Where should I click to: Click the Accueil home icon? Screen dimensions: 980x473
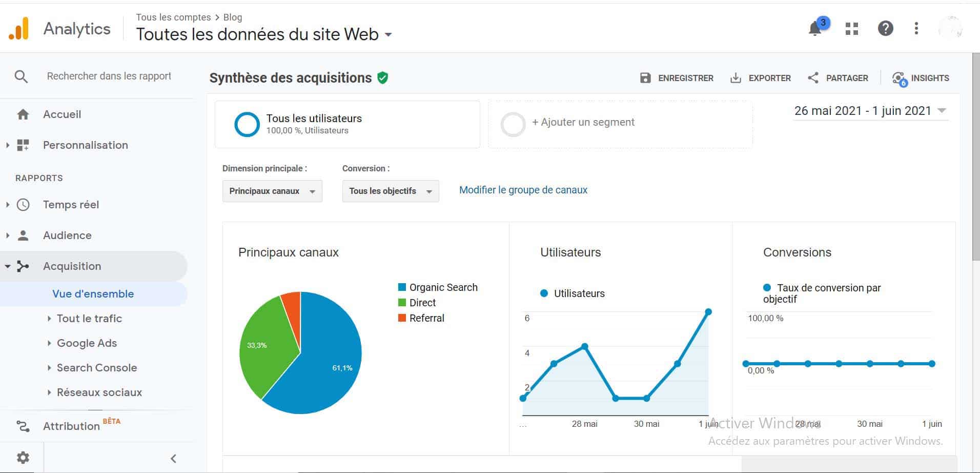point(23,114)
